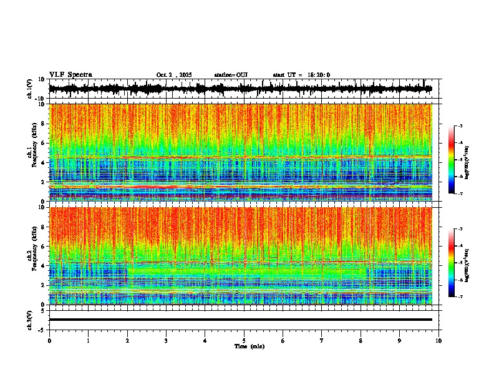Click the "Time (min)" axis label

[249, 346]
